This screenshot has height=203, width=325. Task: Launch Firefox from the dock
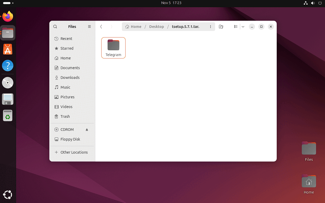pos(8,17)
